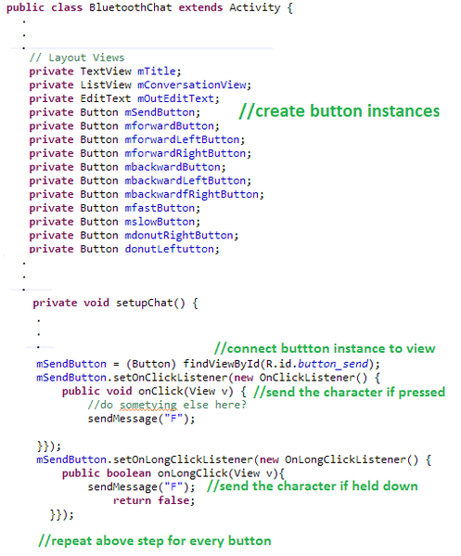Image resolution: width=461 pixels, height=556 pixels.
Task: Click the 'donutLeftutton' declaration line
Action: click(x=124, y=249)
